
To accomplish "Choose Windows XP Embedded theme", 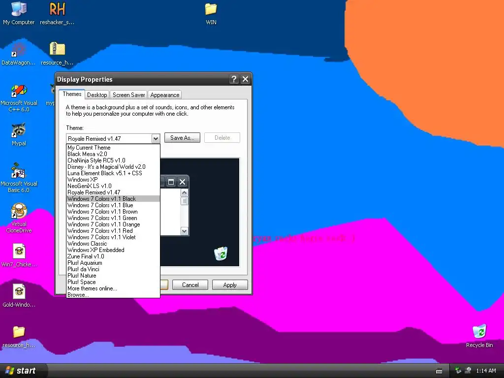I will coord(113,250).
